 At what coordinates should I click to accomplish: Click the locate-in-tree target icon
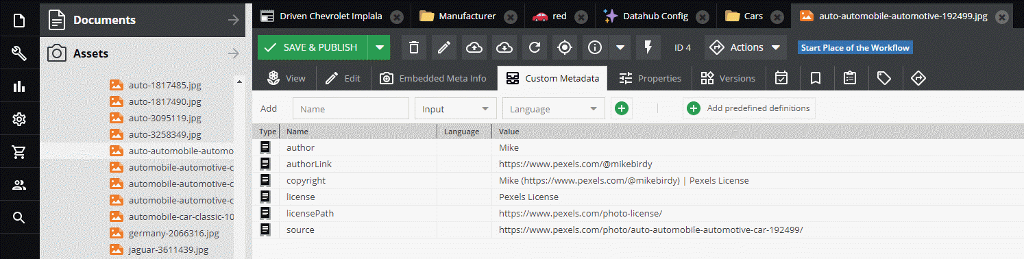tap(564, 47)
